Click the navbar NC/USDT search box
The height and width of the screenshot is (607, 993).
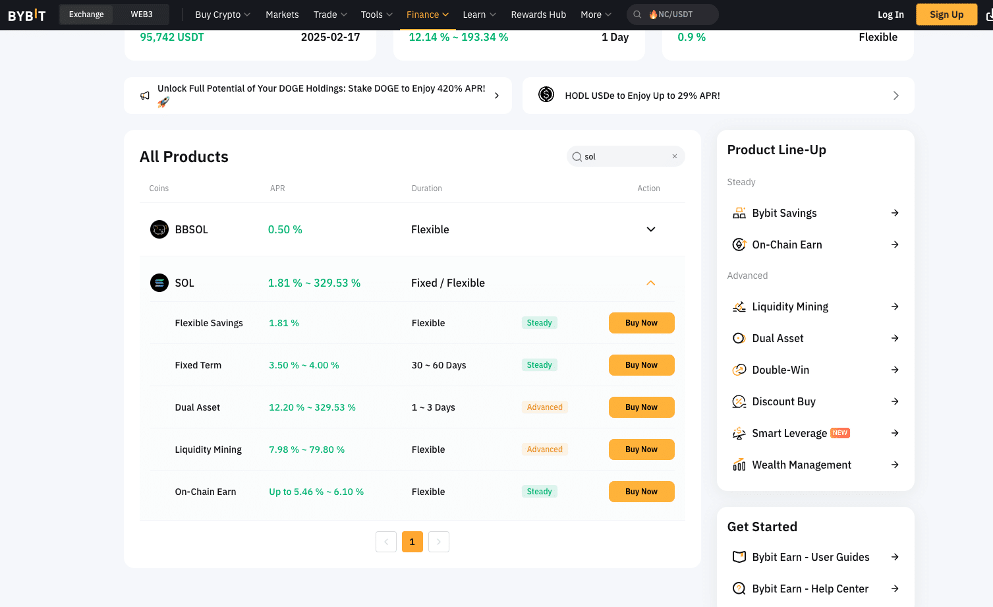672,14
